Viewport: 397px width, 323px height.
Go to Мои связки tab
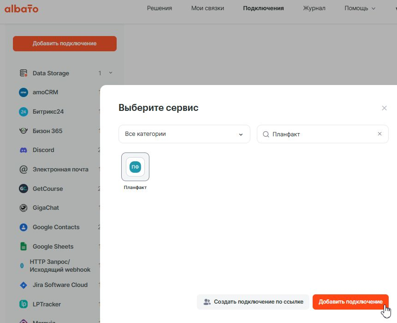[207, 8]
